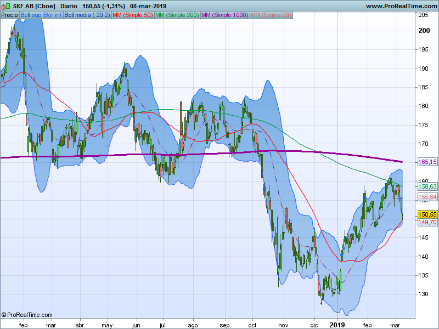Open the www.ProRealTime.com link

pyautogui.click(x=402, y=6)
